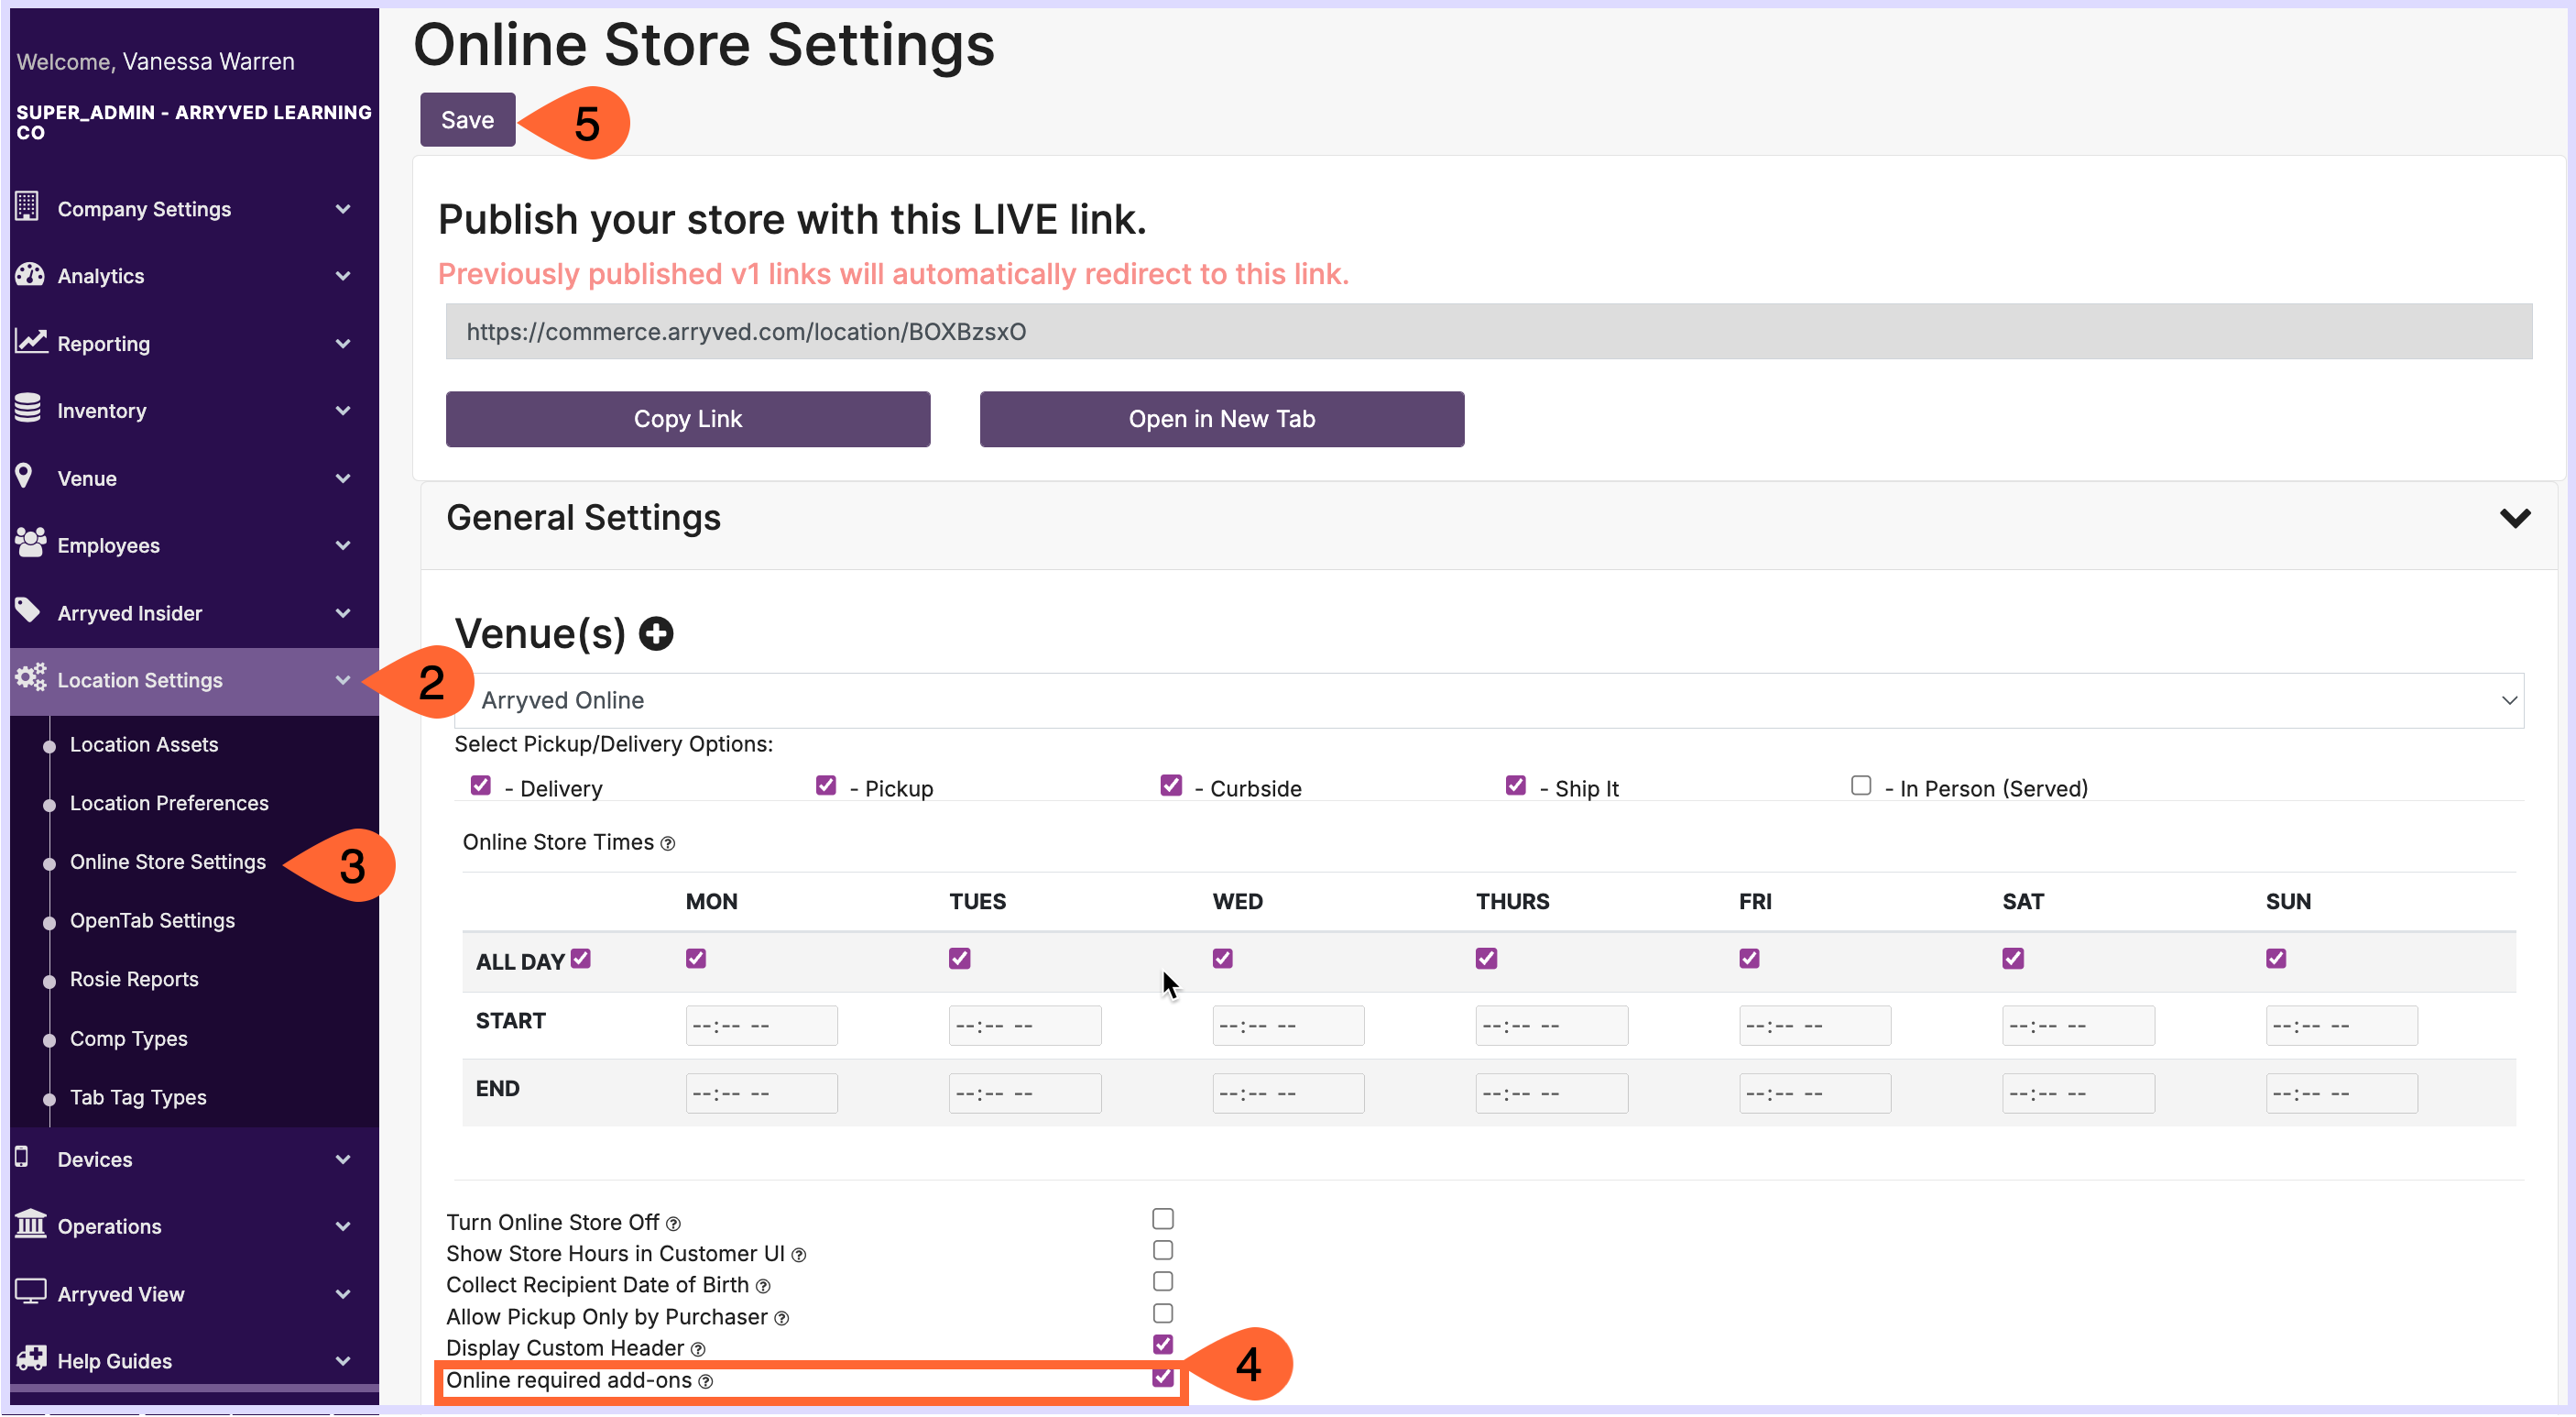The width and height of the screenshot is (2576, 1417).
Task: Toggle the Delivery checkbox
Action: 480,785
